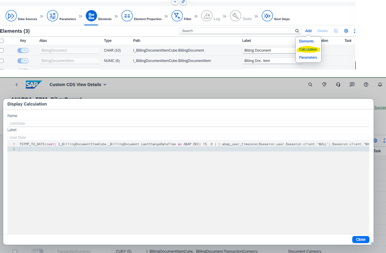Click the Document Currency label text
This screenshot has width=386, height=253.
[305, 251]
